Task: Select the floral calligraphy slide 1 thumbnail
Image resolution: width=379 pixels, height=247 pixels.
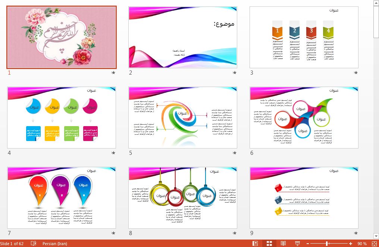Action: click(x=62, y=37)
